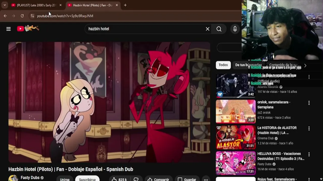The image size is (323, 181).
Task: Open Fasty Dubs channel under HELLUVA BOSS
Action: (x=264, y=164)
